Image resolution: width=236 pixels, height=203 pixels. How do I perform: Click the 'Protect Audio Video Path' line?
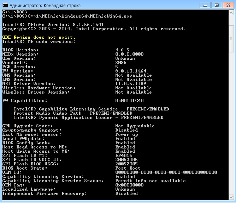73,113
